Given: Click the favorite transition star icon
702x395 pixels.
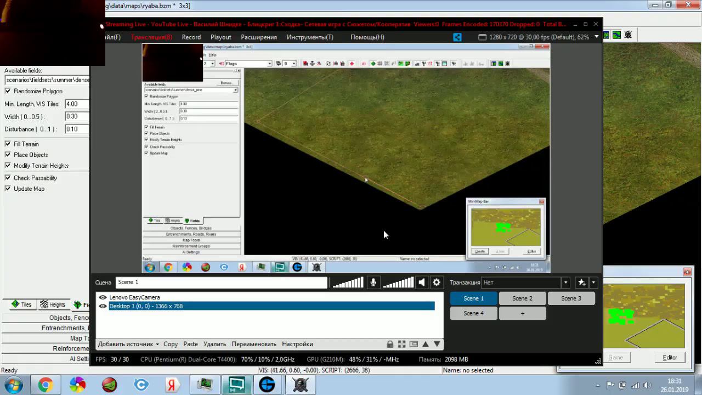Looking at the screenshot, I should click(582, 283).
